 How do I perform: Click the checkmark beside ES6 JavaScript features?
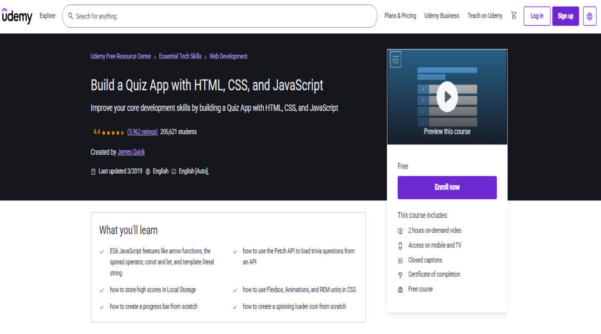pyautogui.click(x=102, y=252)
